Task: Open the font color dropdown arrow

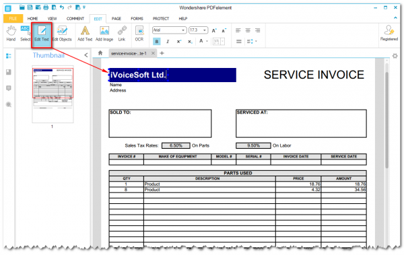Action: tap(207, 41)
